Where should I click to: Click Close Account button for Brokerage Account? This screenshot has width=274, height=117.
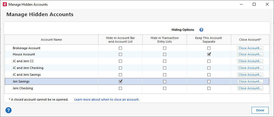click(x=250, y=48)
